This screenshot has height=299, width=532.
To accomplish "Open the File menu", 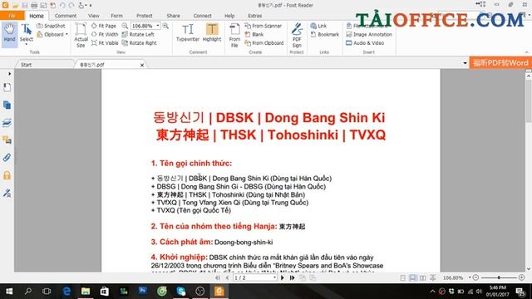I will 12,16.
